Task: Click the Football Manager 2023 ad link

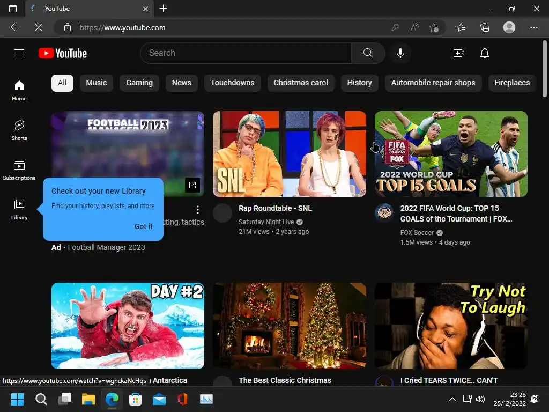Action: [x=106, y=247]
